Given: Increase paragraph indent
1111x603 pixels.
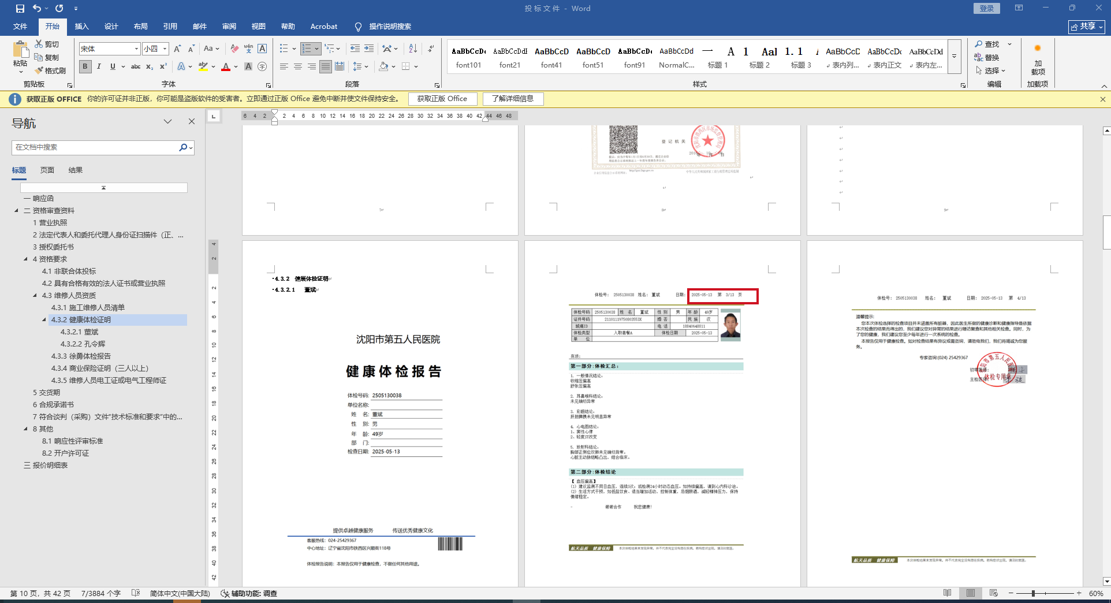Looking at the screenshot, I should (x=369, y=49).
